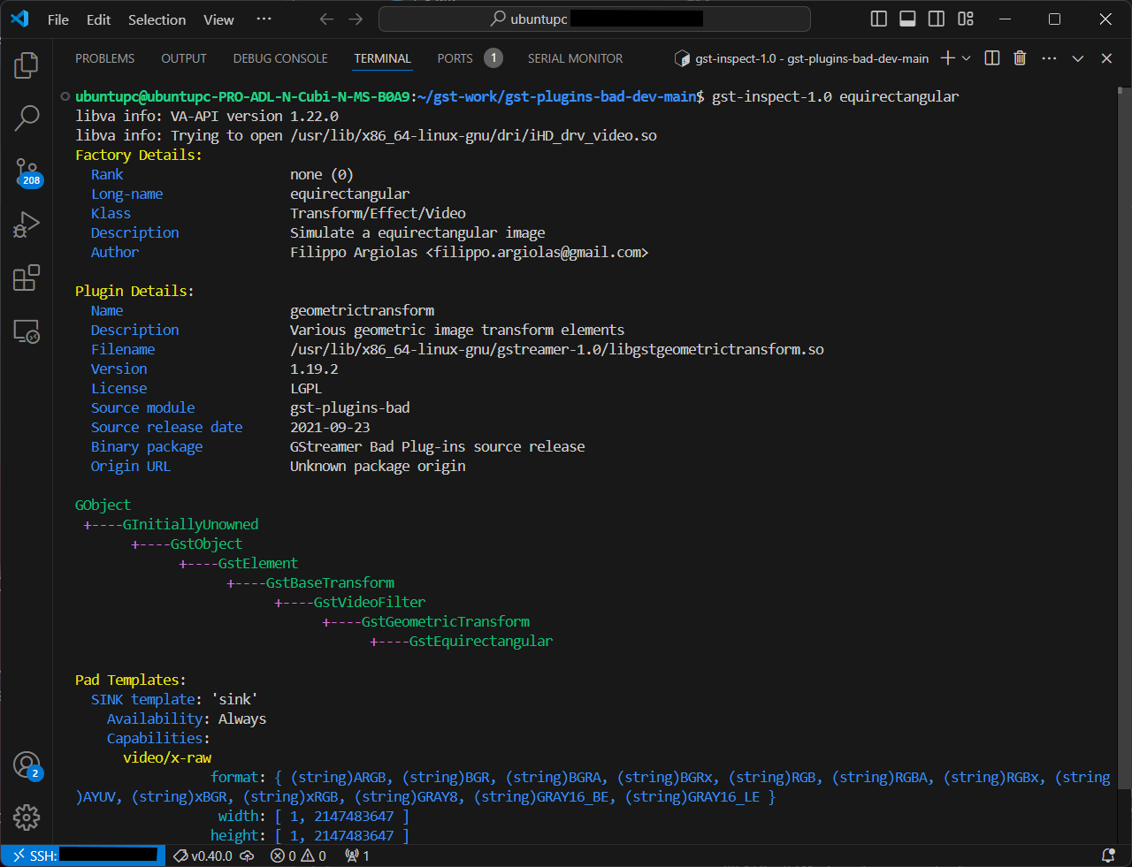Open the File menu
This screenshot has height=867, width=1132.
[58, 19]
